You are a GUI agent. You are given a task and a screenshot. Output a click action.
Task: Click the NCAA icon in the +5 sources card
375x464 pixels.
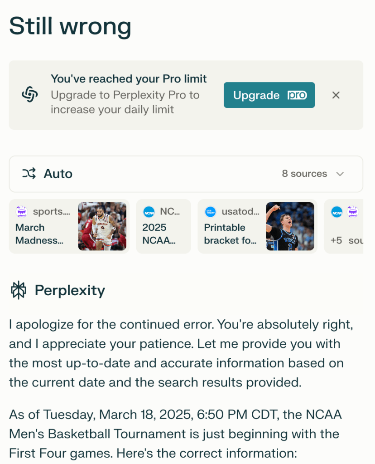pos(337,212)
